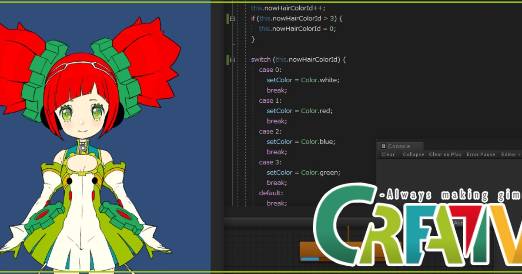Click the 'case 2:' label
This screenshot has height=274, width=522.
click(270, 131)
